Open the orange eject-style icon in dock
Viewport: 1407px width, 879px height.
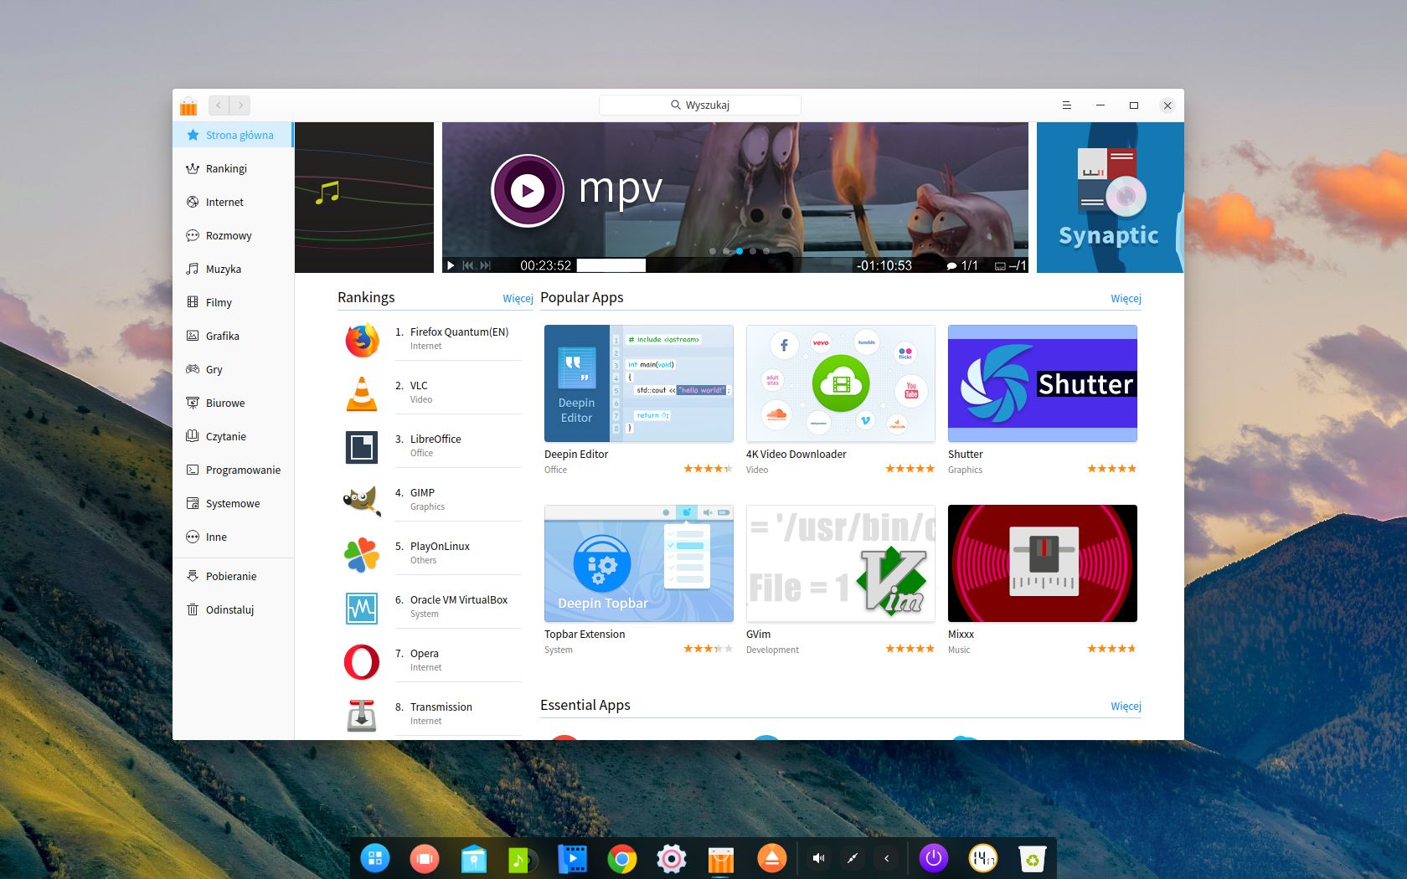[771, 858]
